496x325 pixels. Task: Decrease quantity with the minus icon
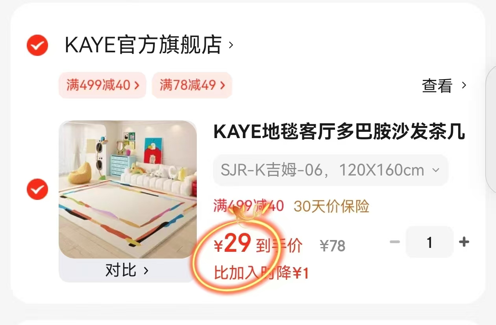pyautogui.click(x=395, y=242)
